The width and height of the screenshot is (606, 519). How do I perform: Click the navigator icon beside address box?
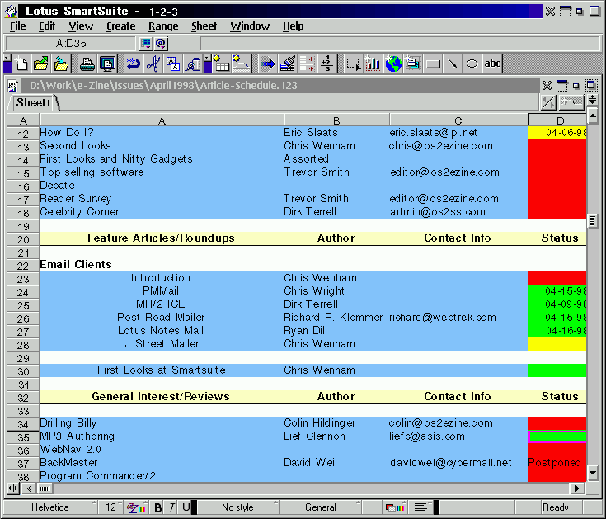[146, 43]
